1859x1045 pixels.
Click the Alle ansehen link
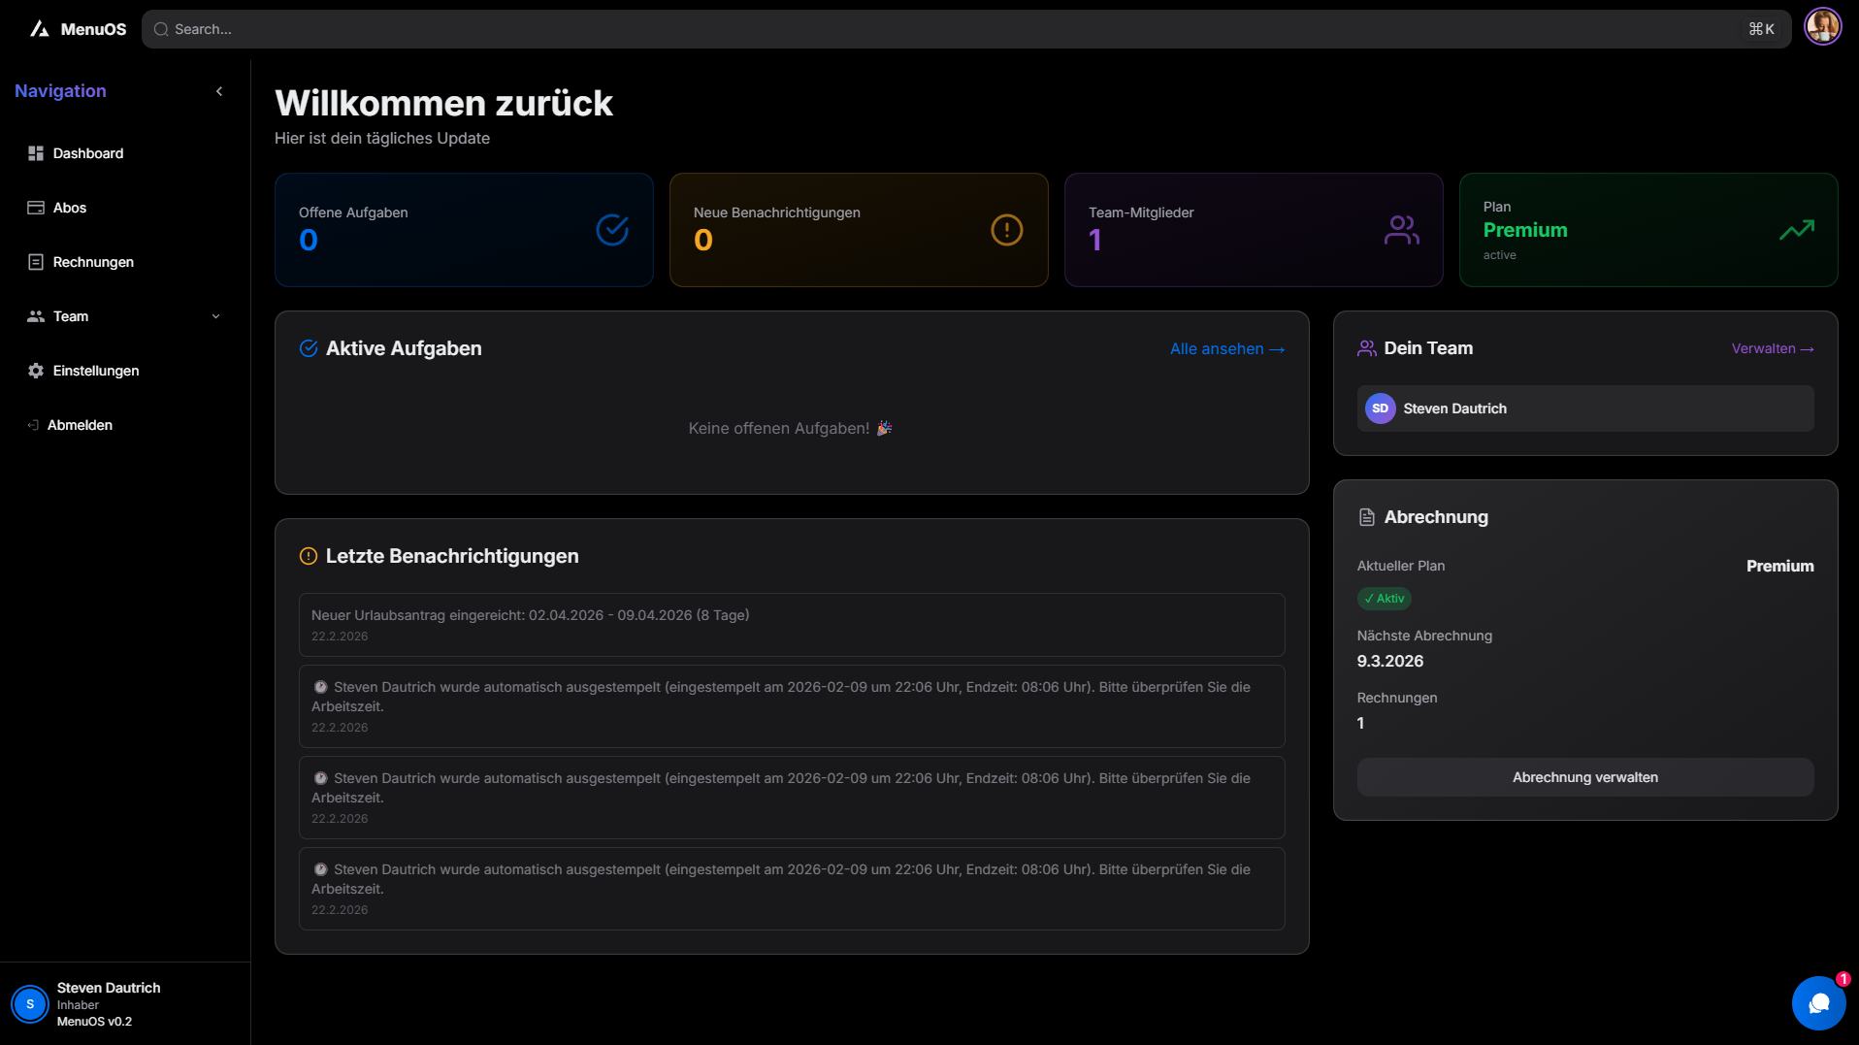coord(1225,348)
